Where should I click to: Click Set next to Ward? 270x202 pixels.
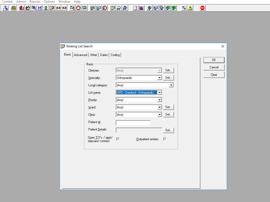click(168, 107)
